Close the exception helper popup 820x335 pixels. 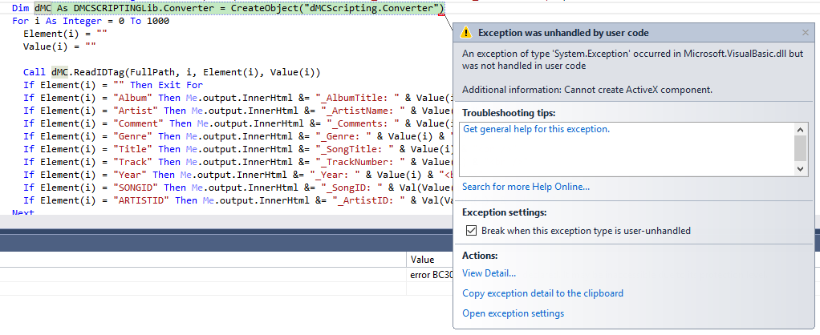tap(805, 33)
